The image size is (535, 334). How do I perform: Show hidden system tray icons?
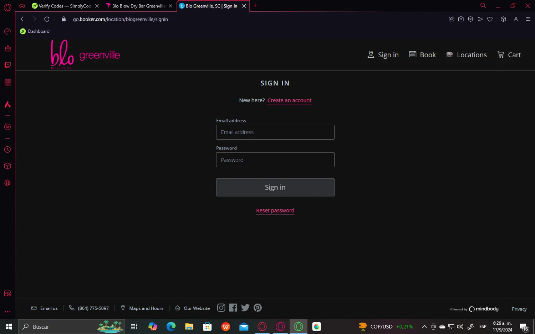(x=424, y=327)
